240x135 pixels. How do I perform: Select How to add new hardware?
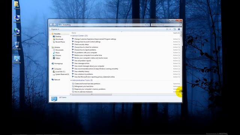point(83,92)
